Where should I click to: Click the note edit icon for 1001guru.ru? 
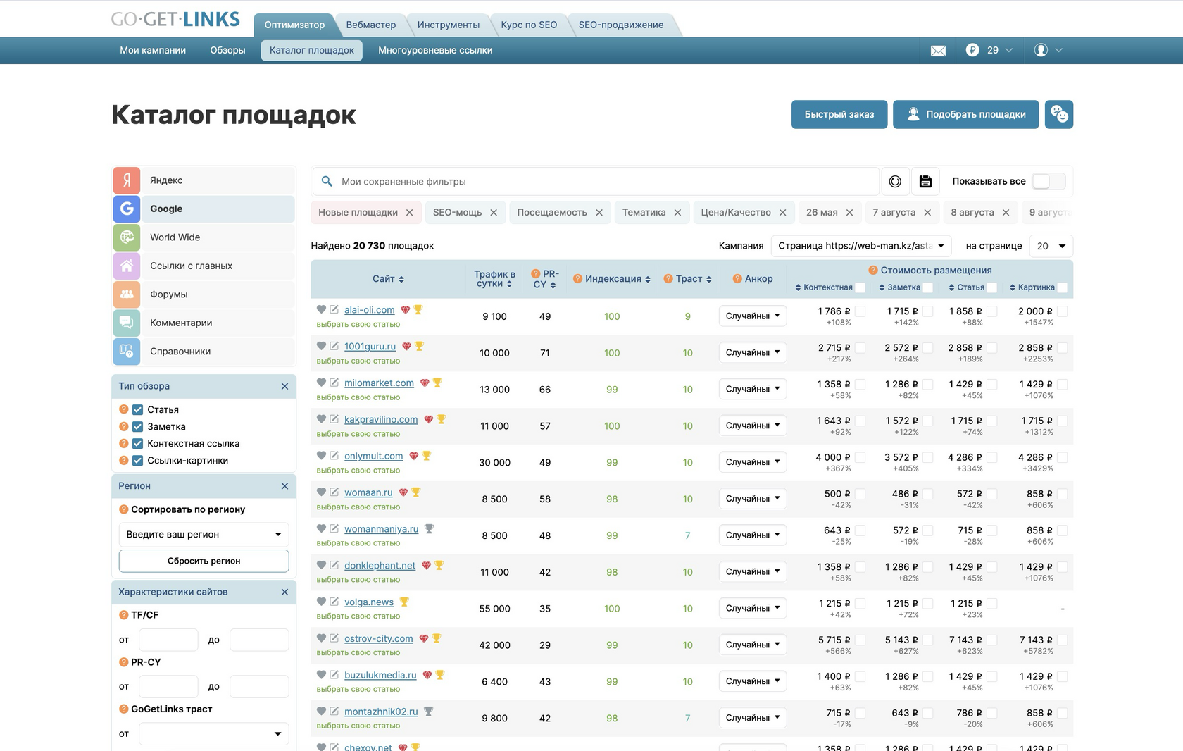coord(334,346)
